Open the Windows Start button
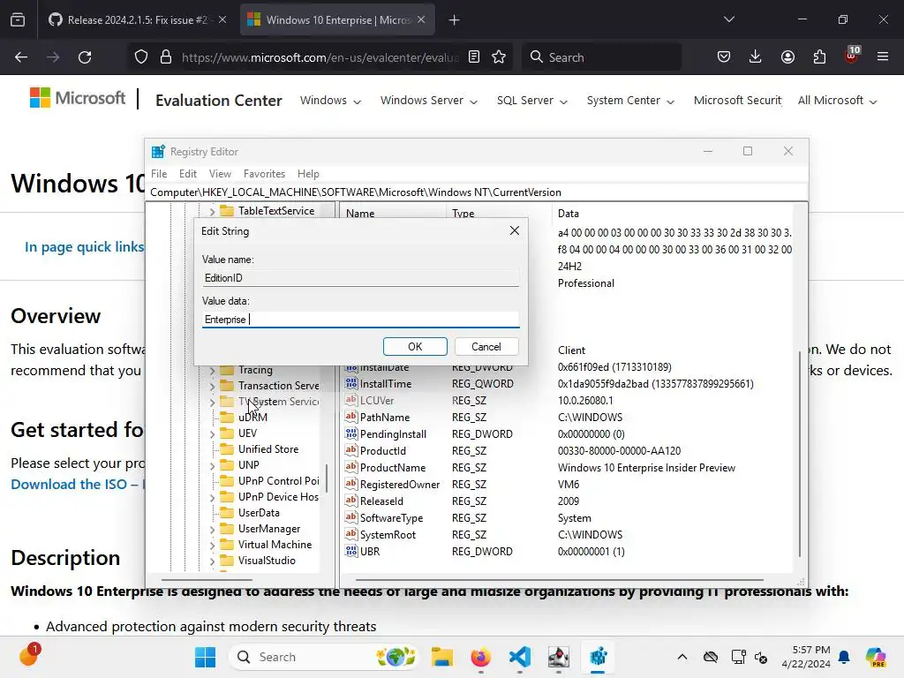904x678 pixels. (x=205, y=657)
